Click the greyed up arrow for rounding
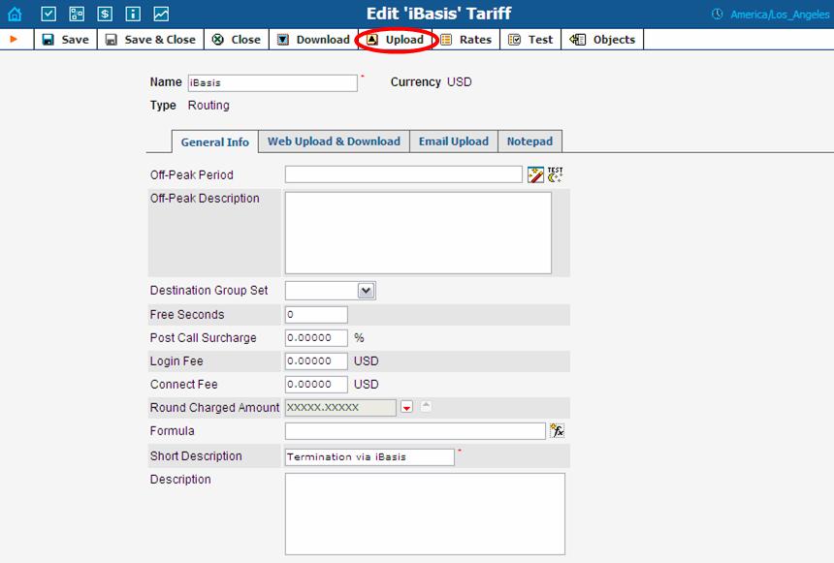The width and height of the screenshot is (834, 563). coord(426,407)
